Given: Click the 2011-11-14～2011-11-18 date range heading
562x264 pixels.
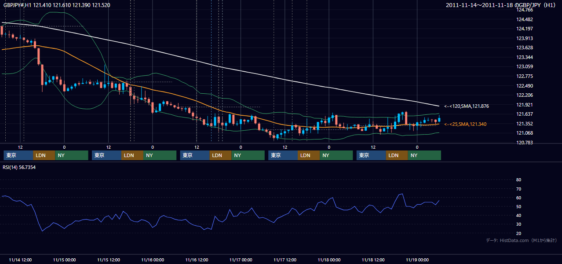Looking at the screenshot, I should pos(501,5).
